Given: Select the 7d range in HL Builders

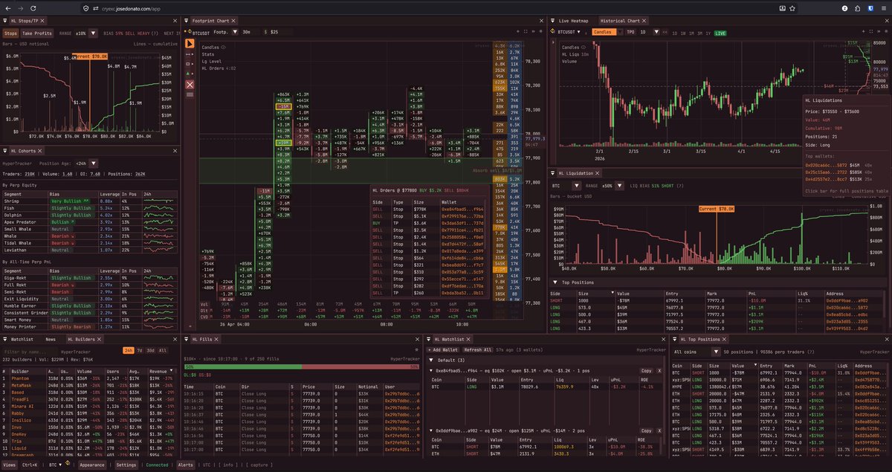Looking at the screenshot, I should [x=139, y=350].
